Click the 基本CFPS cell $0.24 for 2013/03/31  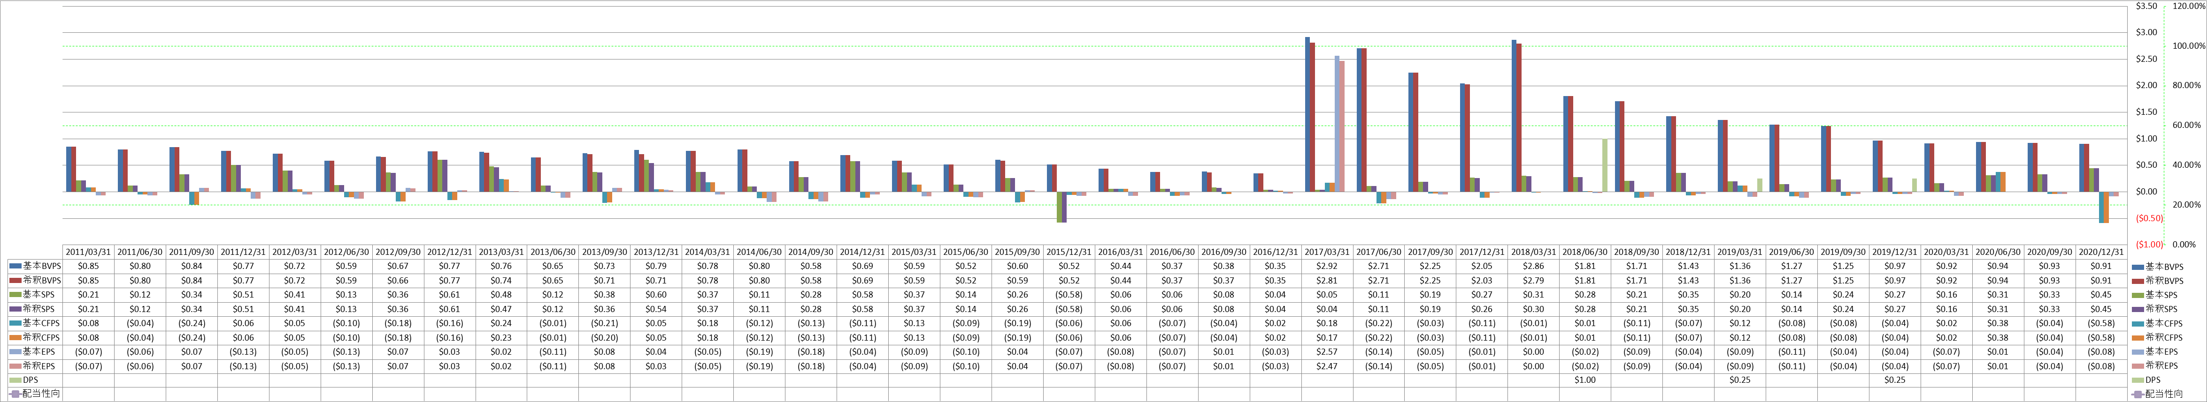(x=501, y=323)
